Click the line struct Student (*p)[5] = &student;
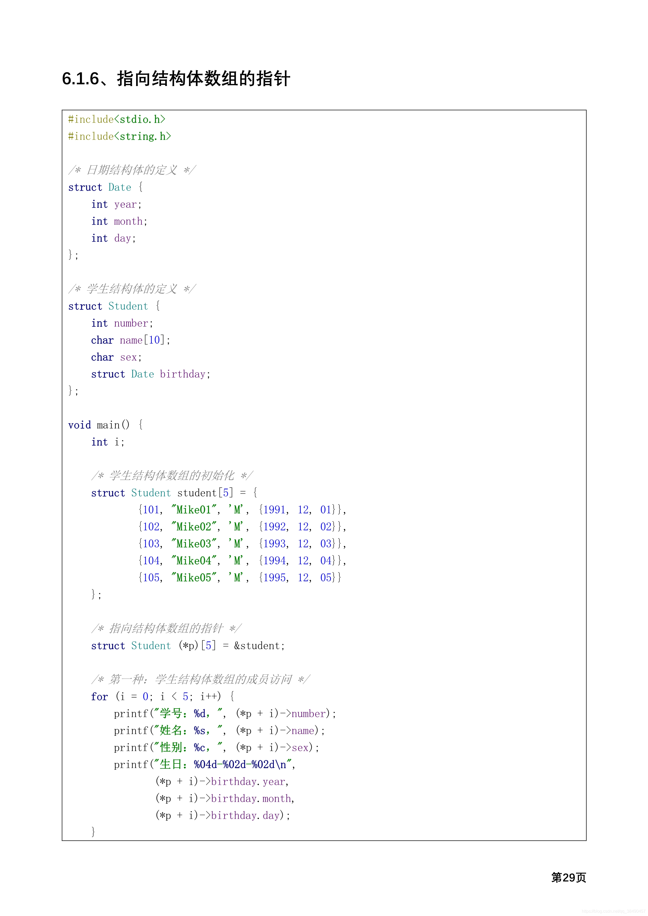648x916 pixels. point(188,645)
